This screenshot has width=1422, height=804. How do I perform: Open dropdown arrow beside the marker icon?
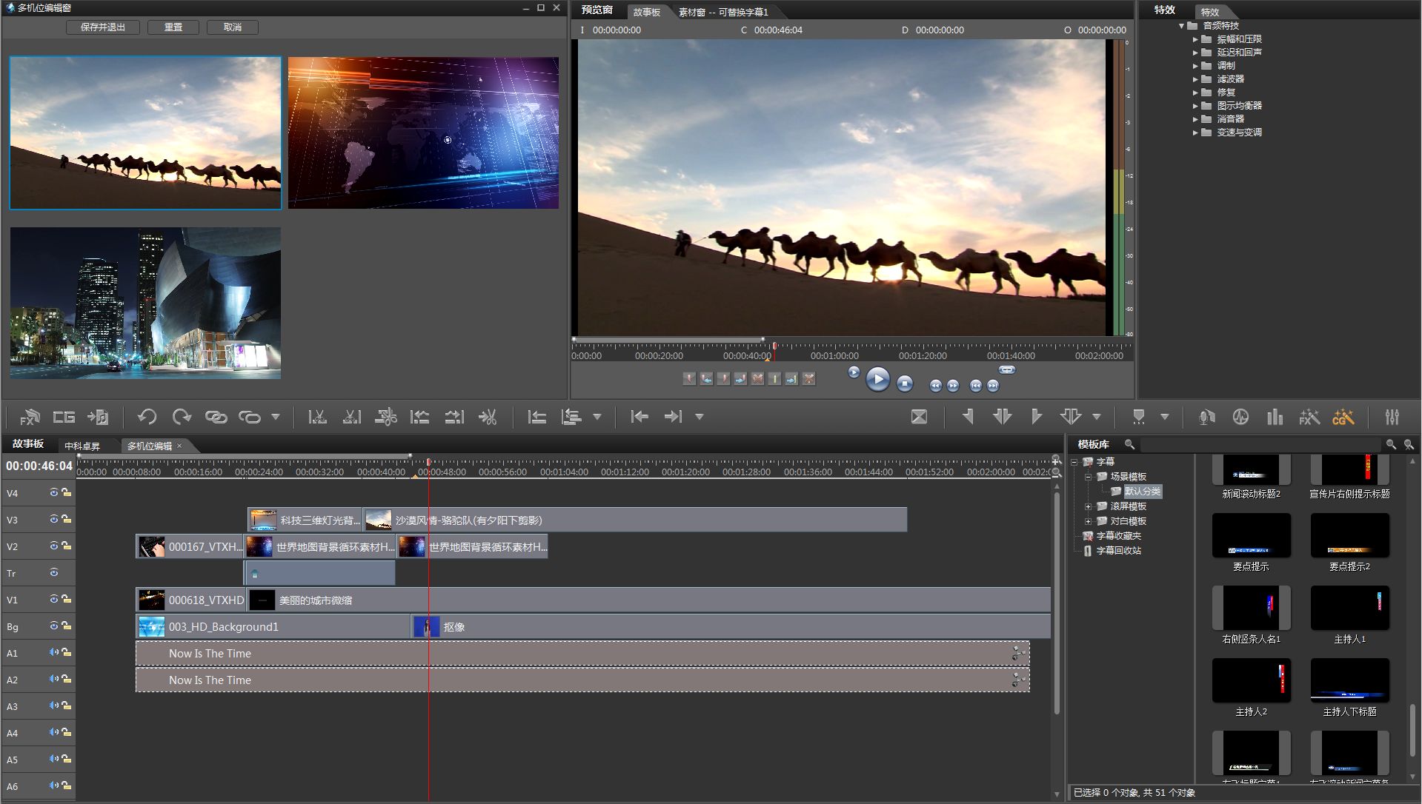click(x=1164, y=417)
